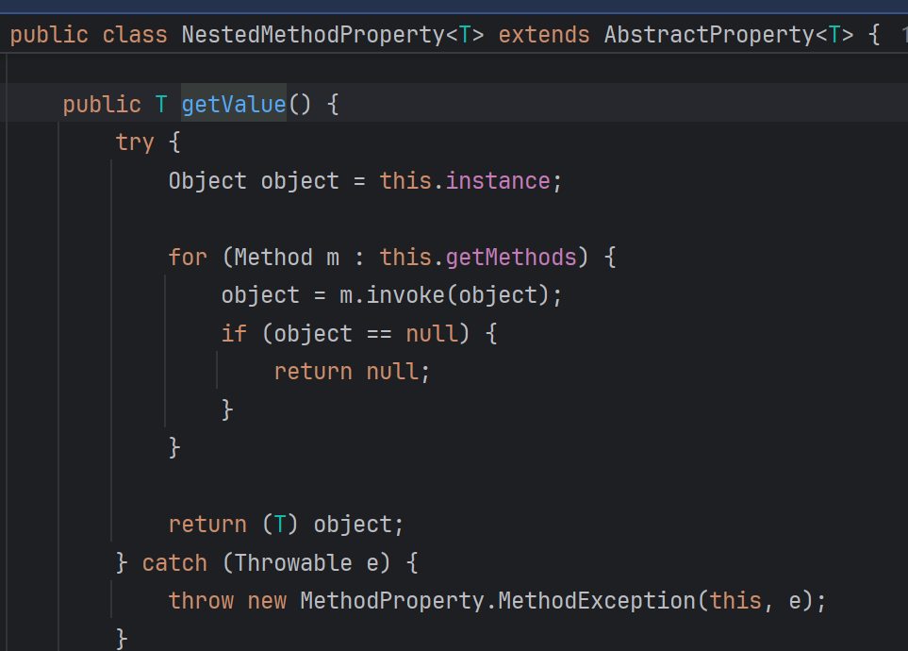The width and height of the screenshot is (908, 651).
Task: Click the extends keyword in class header
Action: (x=544, y=35)
